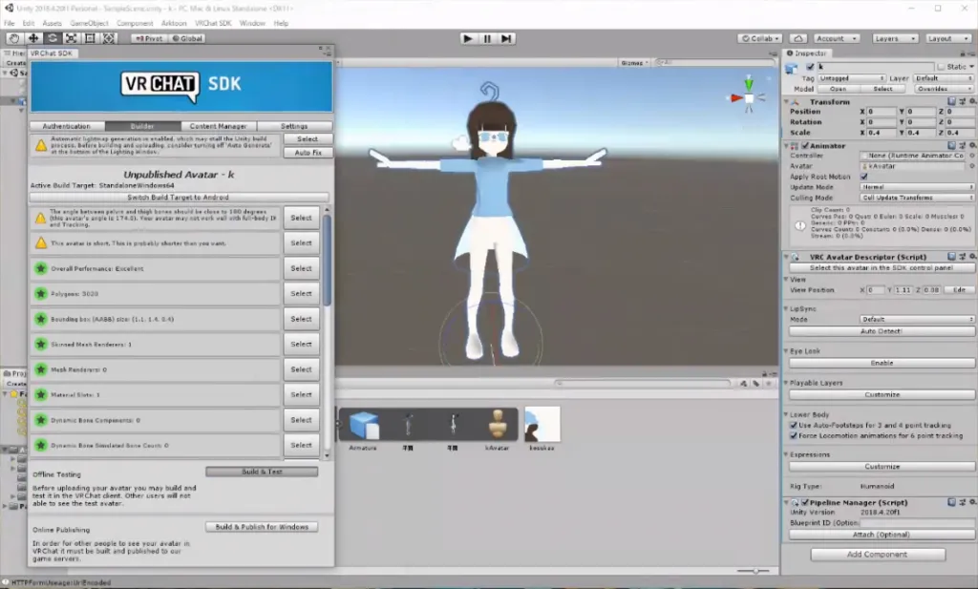Open the Layers dropdown in the toolbar

[x=895, y=38]
